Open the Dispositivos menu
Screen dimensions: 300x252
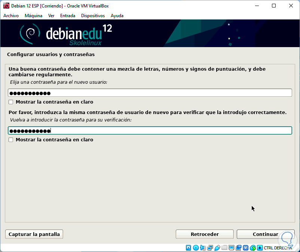click(x=93, y=16)
